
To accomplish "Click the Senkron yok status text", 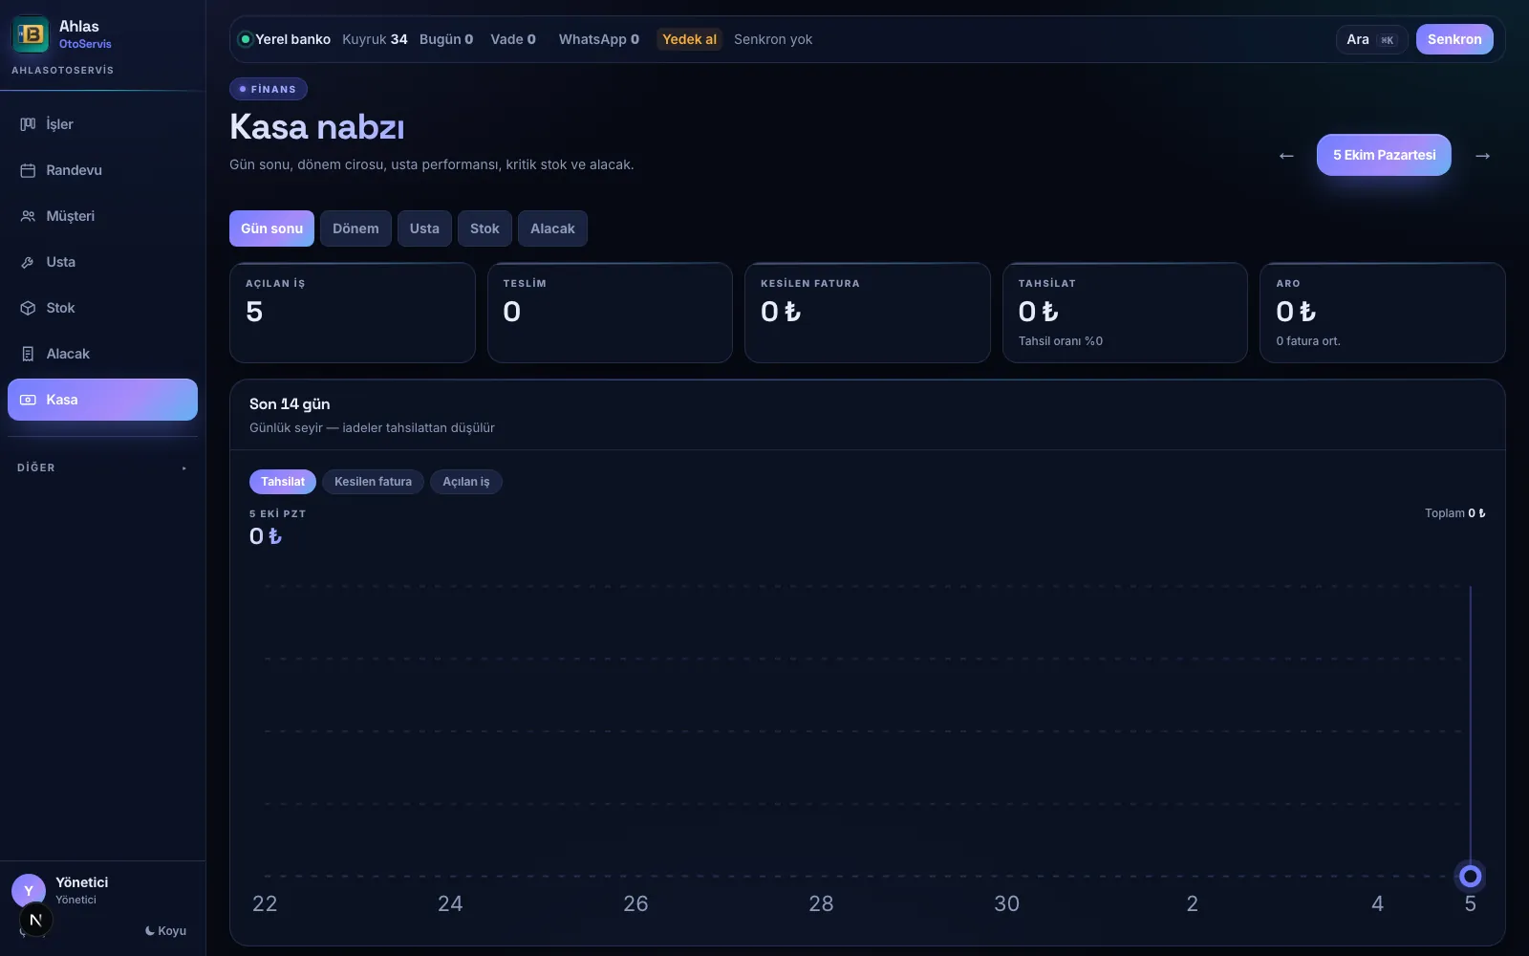I will point(773,39).
